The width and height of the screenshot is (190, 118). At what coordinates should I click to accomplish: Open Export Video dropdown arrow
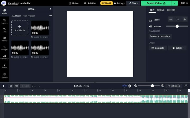tap(174, 3)
